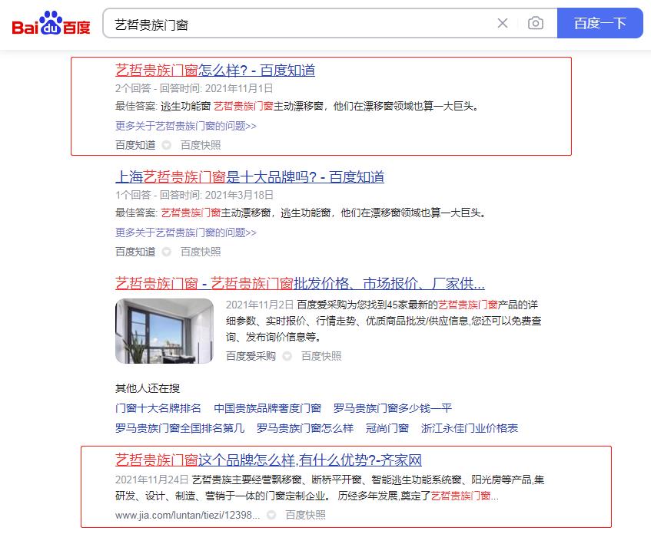The image size is (651, 534).
Task: Click the window product thumbnail image
Action: click(x=164, y=330)
